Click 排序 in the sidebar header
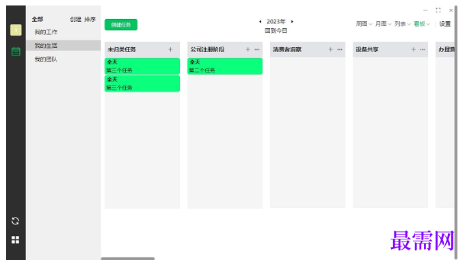Image resolution: width=467 pixels, height=262 pixels. [90, 19]
